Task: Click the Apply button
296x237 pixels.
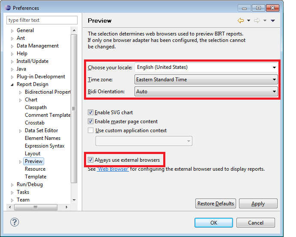Action: [258, 204]
